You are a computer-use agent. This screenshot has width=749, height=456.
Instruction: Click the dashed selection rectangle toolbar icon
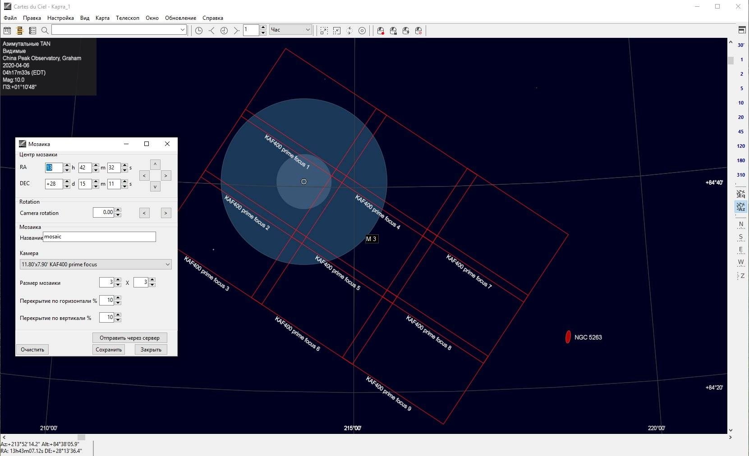(x=324, y=30)
